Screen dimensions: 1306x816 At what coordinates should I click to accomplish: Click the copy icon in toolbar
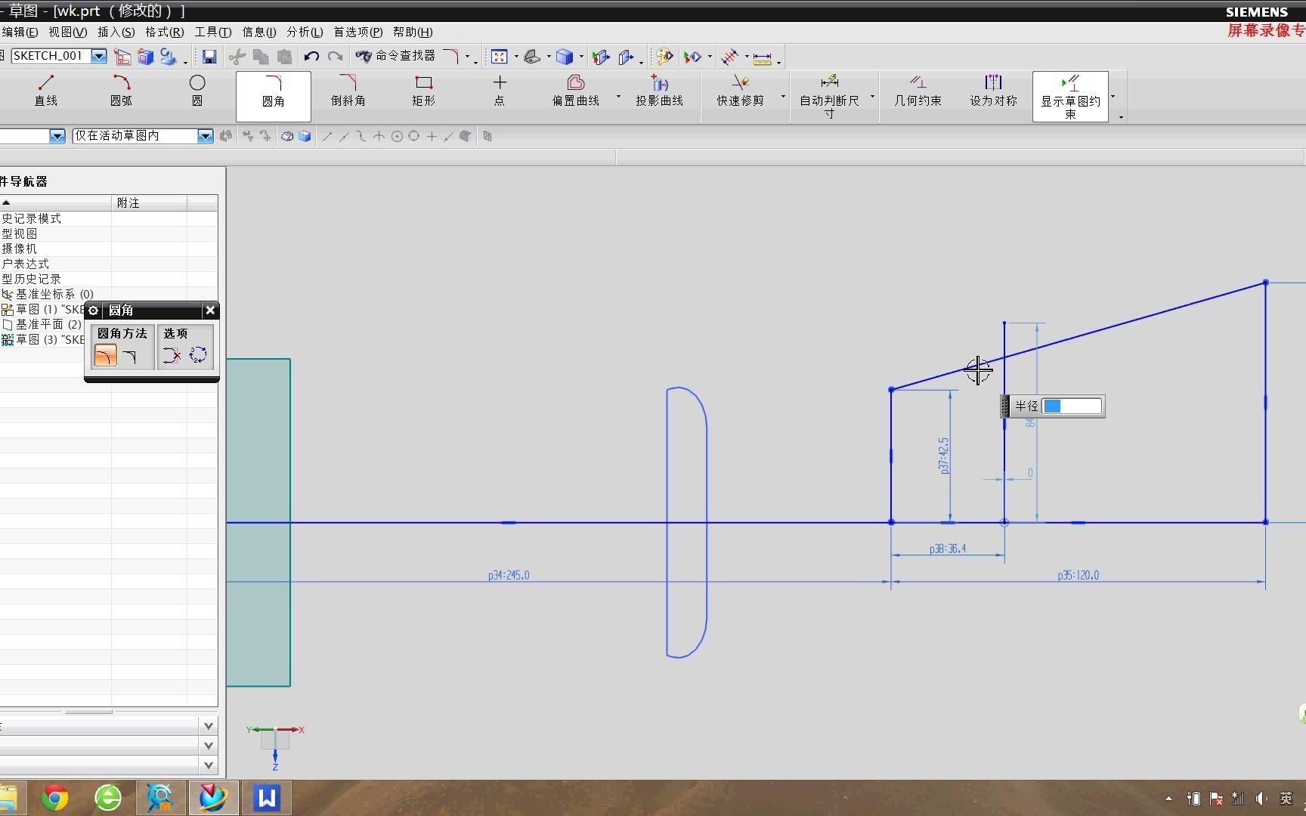pos(261,57)
